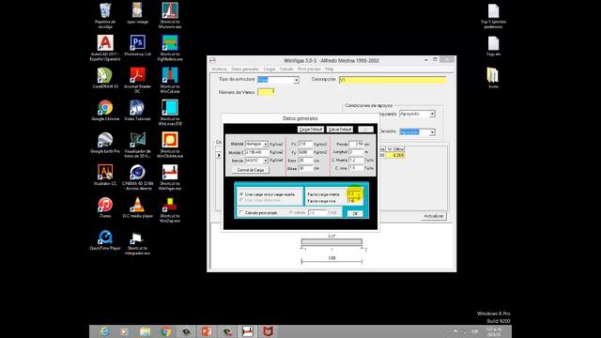Image resolution: width=601 pixels, height=338 pixels.
Task: Launch the Google Earth Pro desktop shortcut
Action: tap(105, 143)
